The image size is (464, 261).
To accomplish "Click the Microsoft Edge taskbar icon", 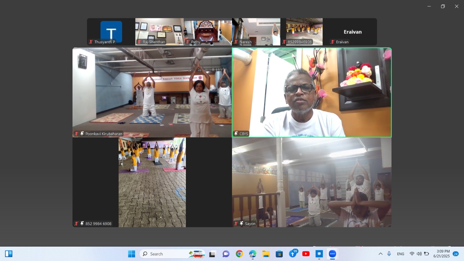I will (253, 254).
